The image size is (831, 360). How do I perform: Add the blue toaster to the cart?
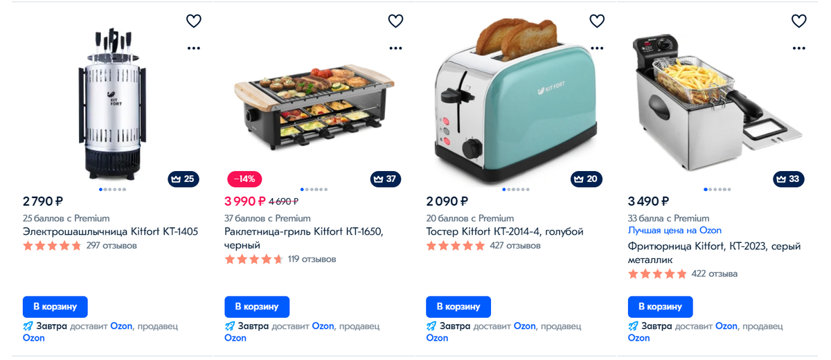[458, 307]
